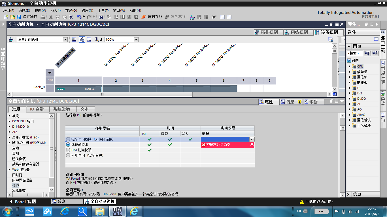Toggle the 过滤 checkbox in catalog
Image resolution: width=387 pixels, height=217 pixels.
pyautogui.click(x=349, y=60)
